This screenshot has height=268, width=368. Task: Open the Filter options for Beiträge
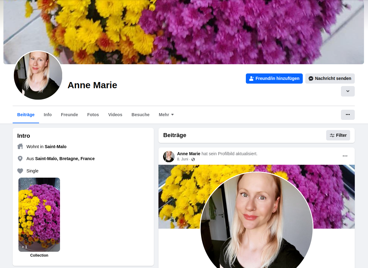tap(338, 135)
